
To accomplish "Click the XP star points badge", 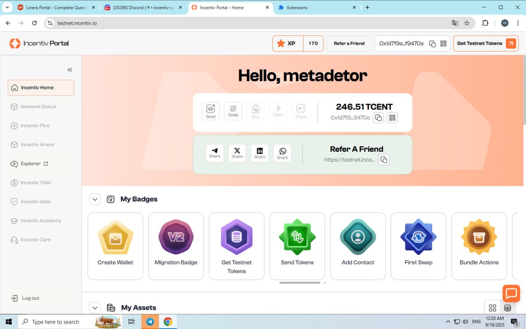I will click(298, 43).
